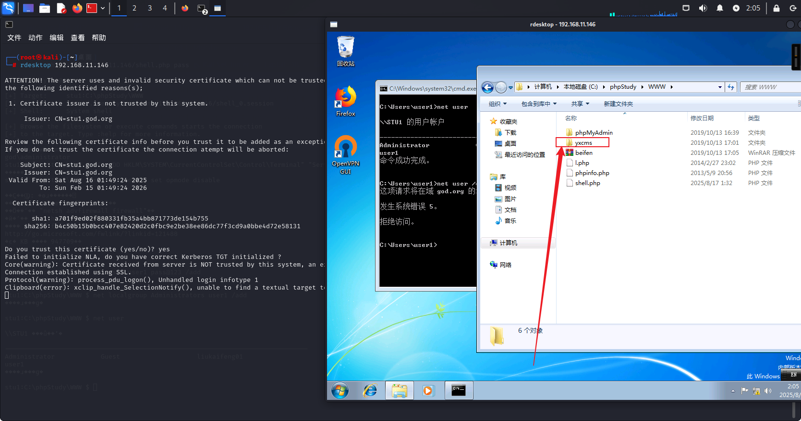Switch to workspace 3
Image resolution: width=801 pixels, height=421 pixels.
click(149, 8)
